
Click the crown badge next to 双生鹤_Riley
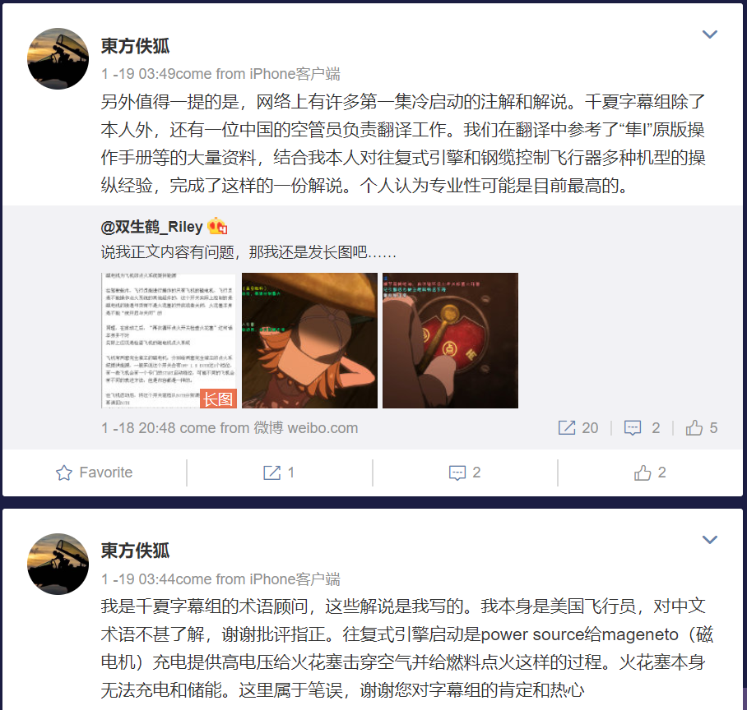217,227
